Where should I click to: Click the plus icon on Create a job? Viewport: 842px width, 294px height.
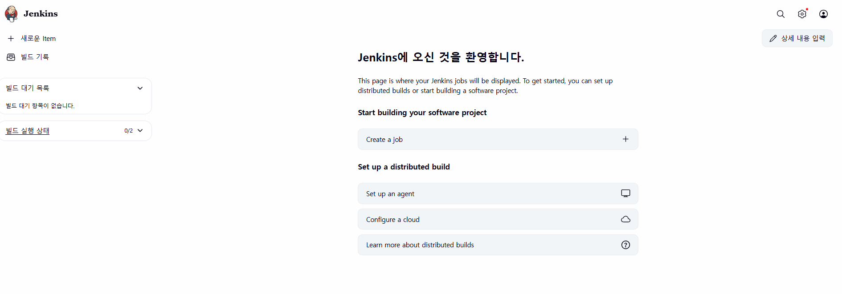(x=625, y=139)
